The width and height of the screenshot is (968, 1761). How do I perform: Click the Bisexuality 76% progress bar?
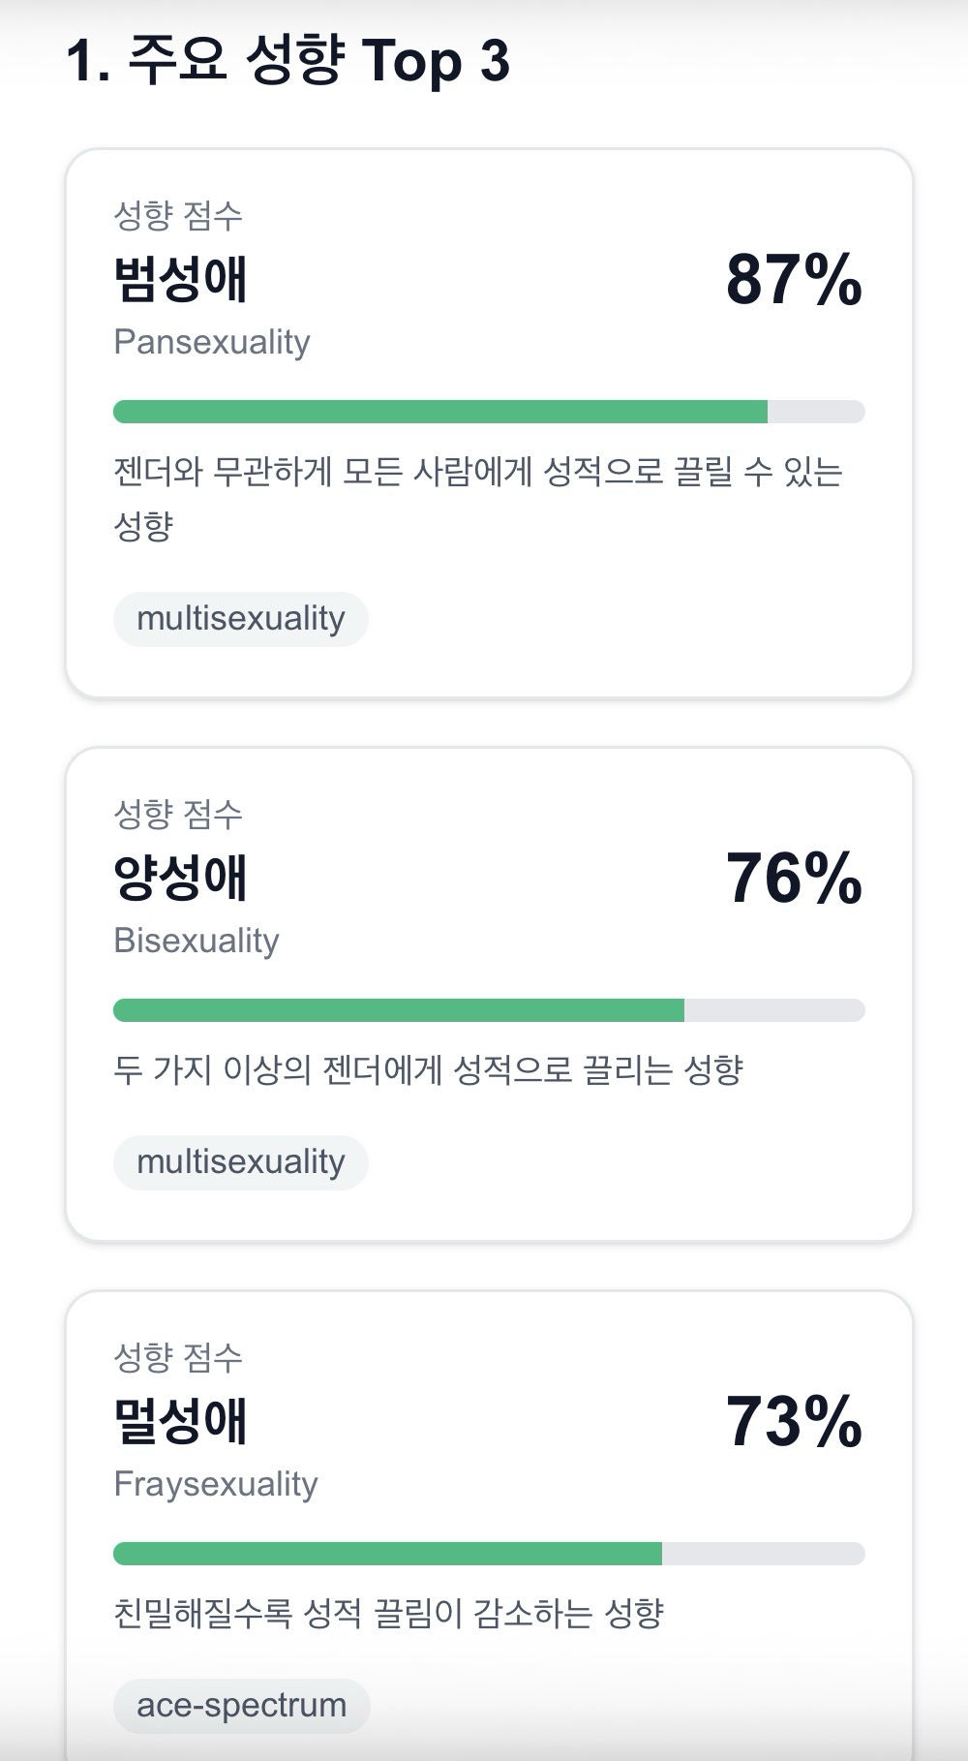point(489,1010)
